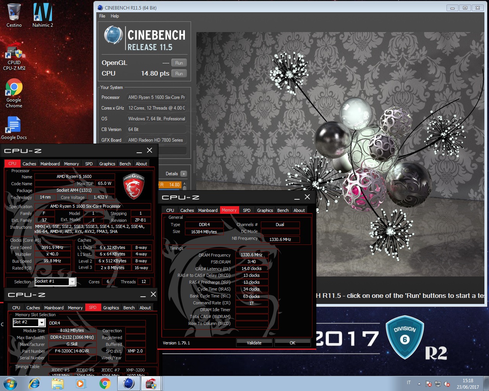Viewport: 489px width, 391px height.
Task: Click the F4-3200C14-8GVR part number field
Action: click(x=72, y=351)
